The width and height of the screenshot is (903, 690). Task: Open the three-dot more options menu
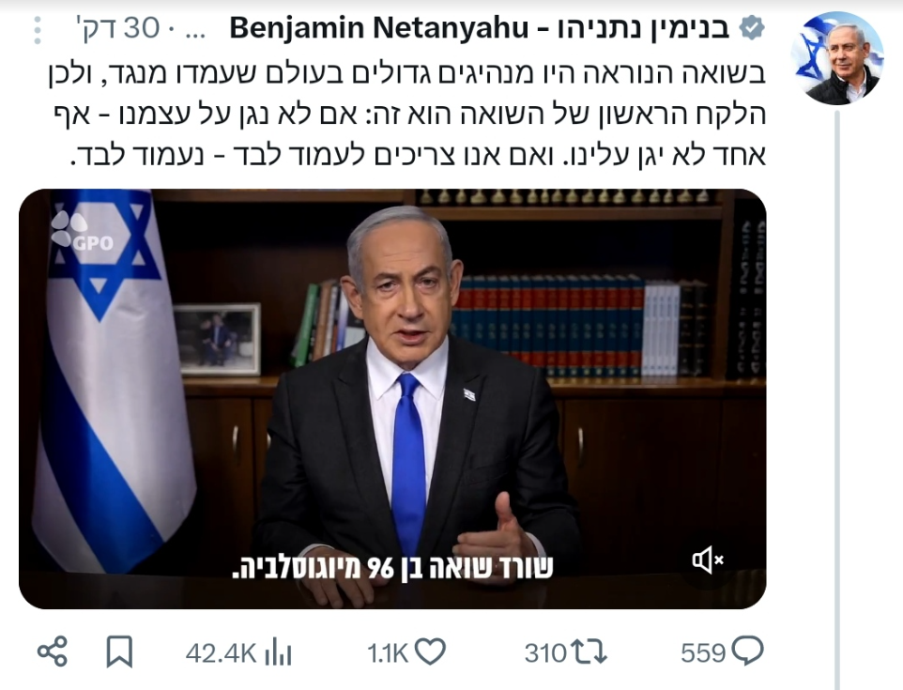[38, 31]
